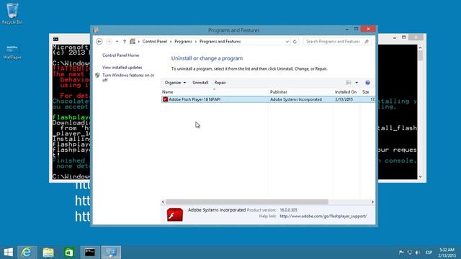
Task: Sort by the Publisher column header
Action: click(300, 92)
